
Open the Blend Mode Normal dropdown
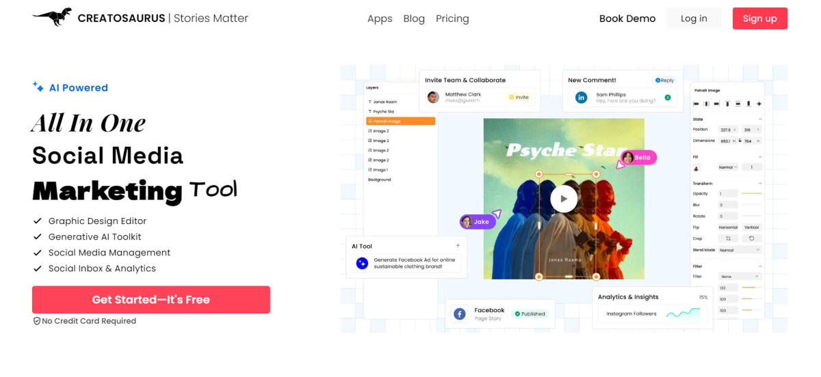[740, 250]
